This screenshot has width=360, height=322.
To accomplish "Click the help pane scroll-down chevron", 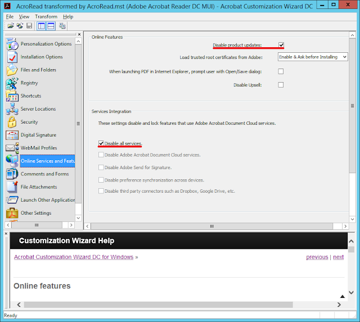I will pyautogui.click(x=351, y=292).
